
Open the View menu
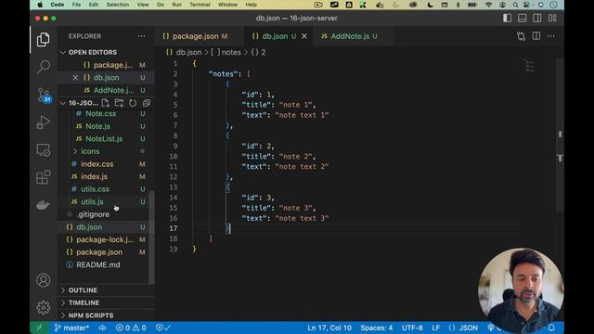[143, 5]
